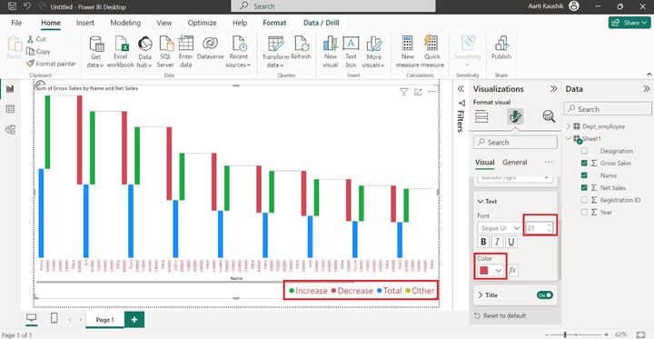Add a new page with plus button
The image size is (654, 339).
click(134, 320)
